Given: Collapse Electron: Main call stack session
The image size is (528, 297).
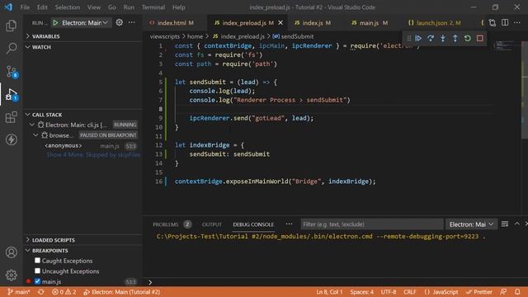Looking at the screenshot, I should [x=32, y=125].
